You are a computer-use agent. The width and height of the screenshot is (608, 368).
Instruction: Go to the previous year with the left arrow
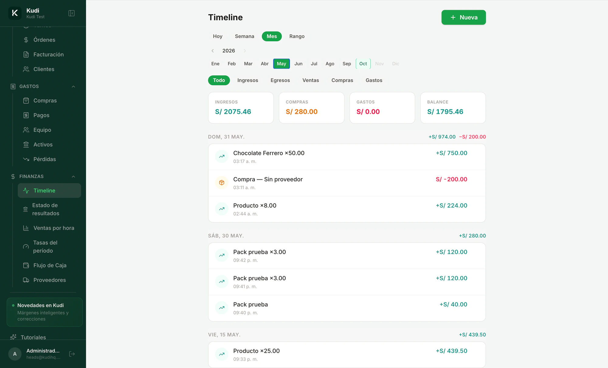click(213, 51)
